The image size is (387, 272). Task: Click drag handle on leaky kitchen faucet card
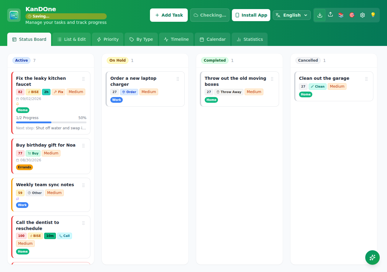(83, 79)
